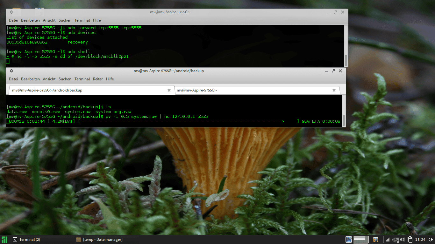Click the word 'recovery' in the top terminal
This screenshot has height=244, width=435.
78,42
